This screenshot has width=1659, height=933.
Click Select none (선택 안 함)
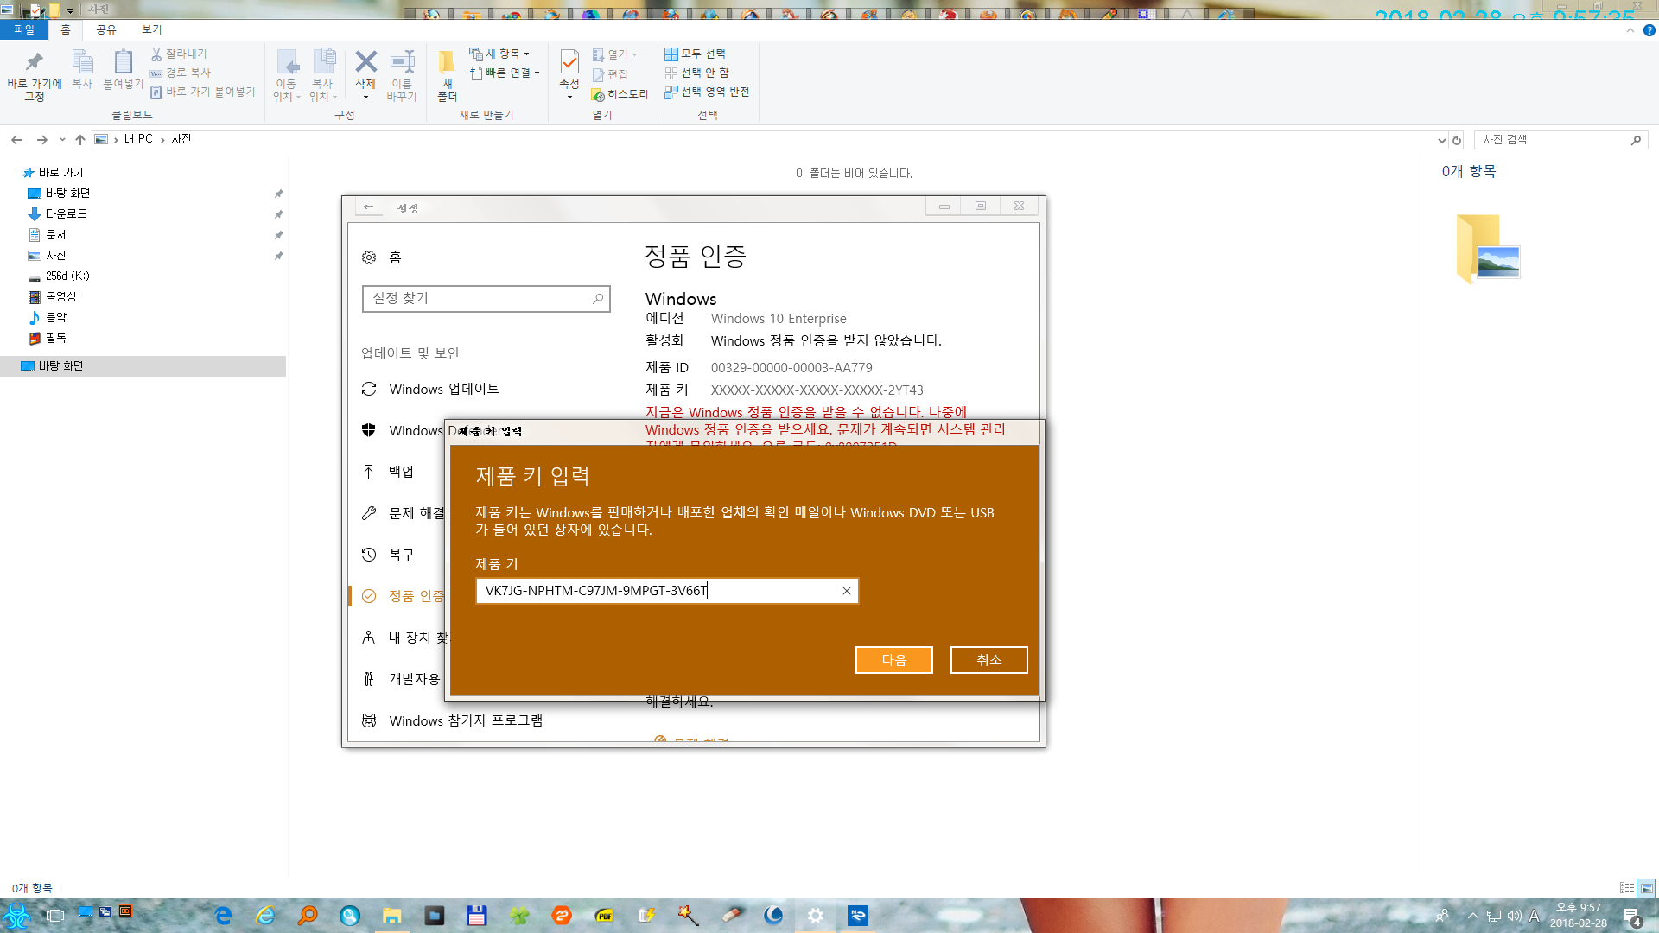pyautogui.click(x=697, y=73)
